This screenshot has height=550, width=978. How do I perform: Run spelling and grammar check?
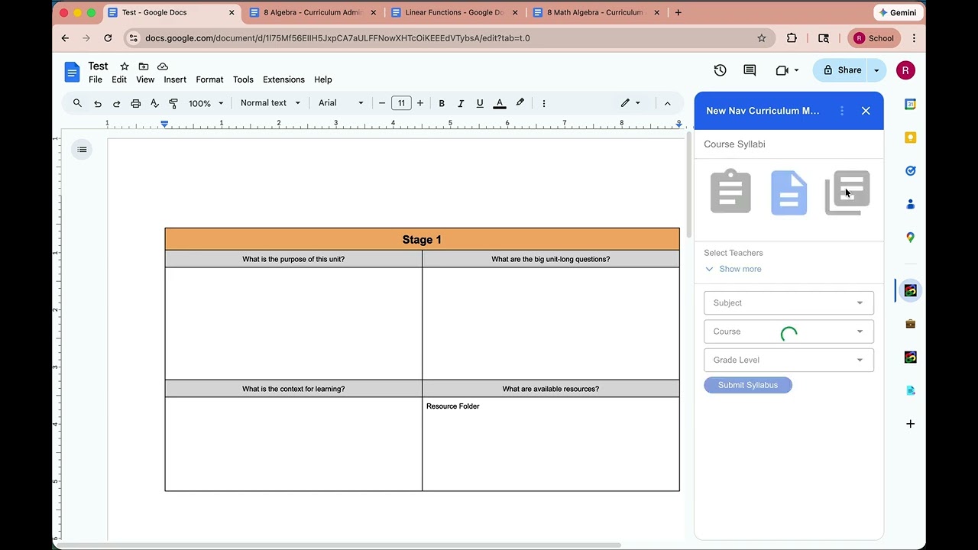[x=154, y=103]
